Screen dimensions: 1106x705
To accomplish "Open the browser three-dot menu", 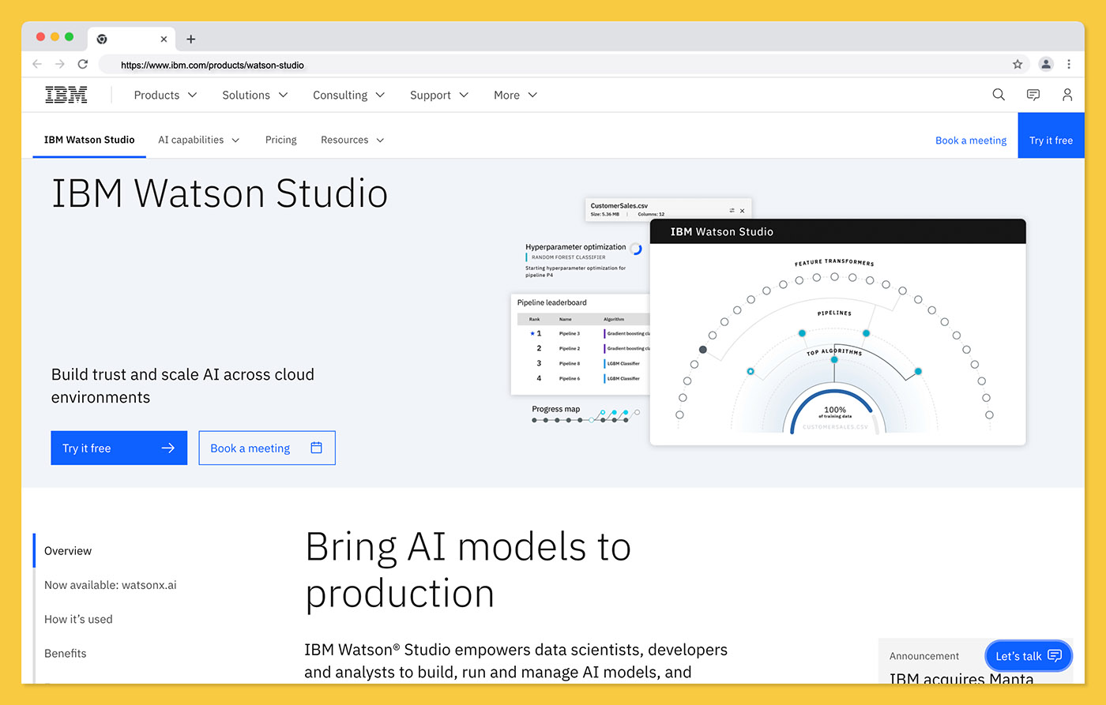I will [1069, 64].
